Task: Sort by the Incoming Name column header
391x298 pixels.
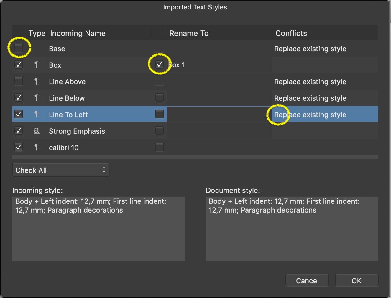Action: (x=78, y=33)
